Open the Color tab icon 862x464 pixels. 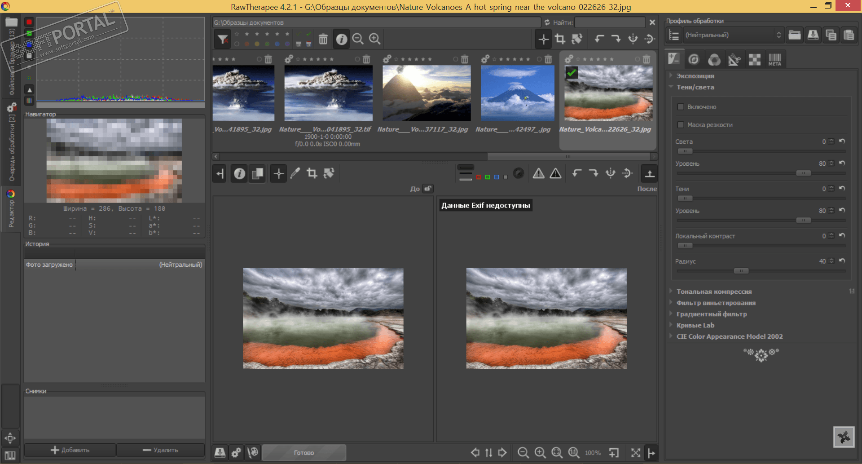pos(714,59)
